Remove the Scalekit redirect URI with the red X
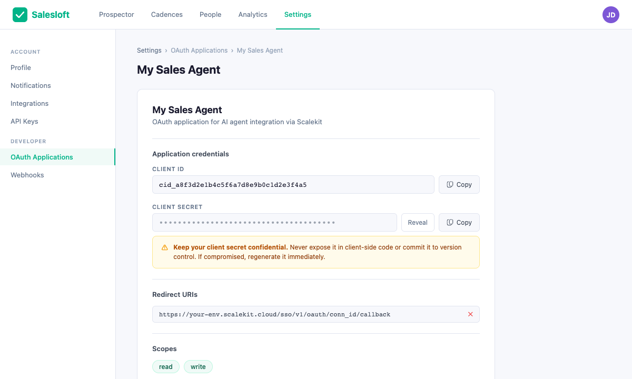 coord(470,314)
